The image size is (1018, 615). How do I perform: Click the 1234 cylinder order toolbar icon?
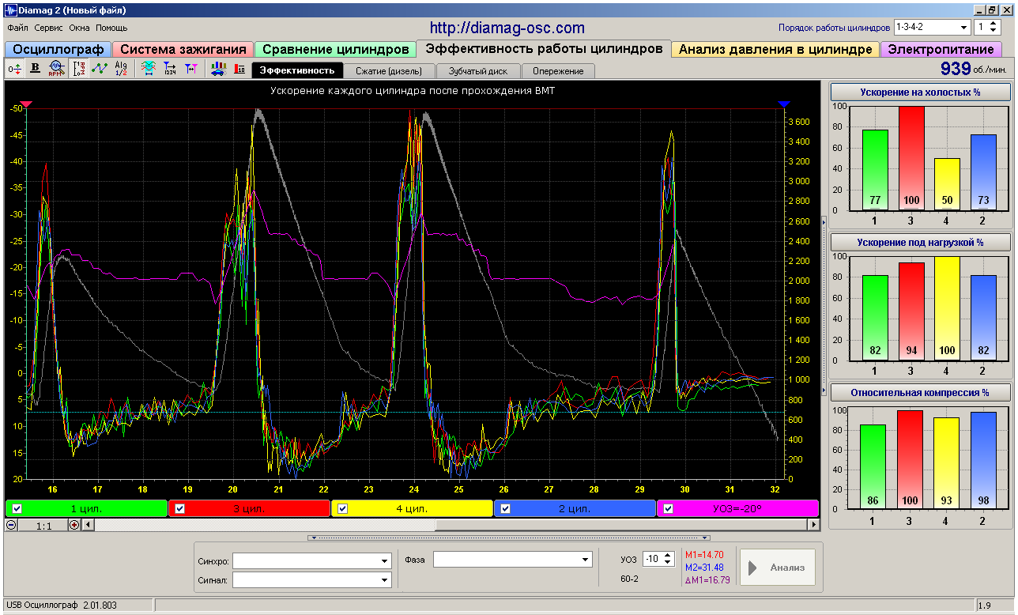point(169,69)
